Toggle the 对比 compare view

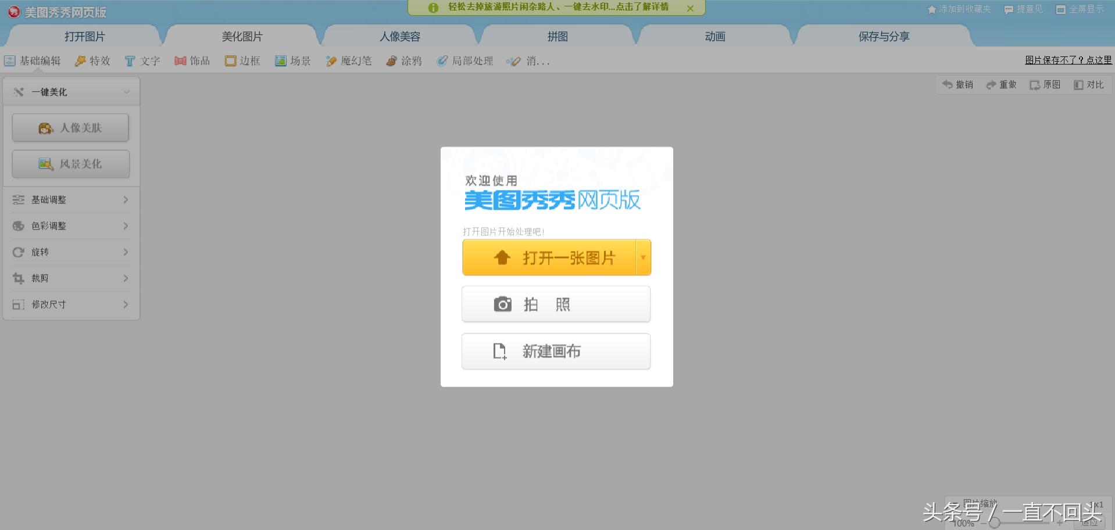click(x=1089, y=85)
